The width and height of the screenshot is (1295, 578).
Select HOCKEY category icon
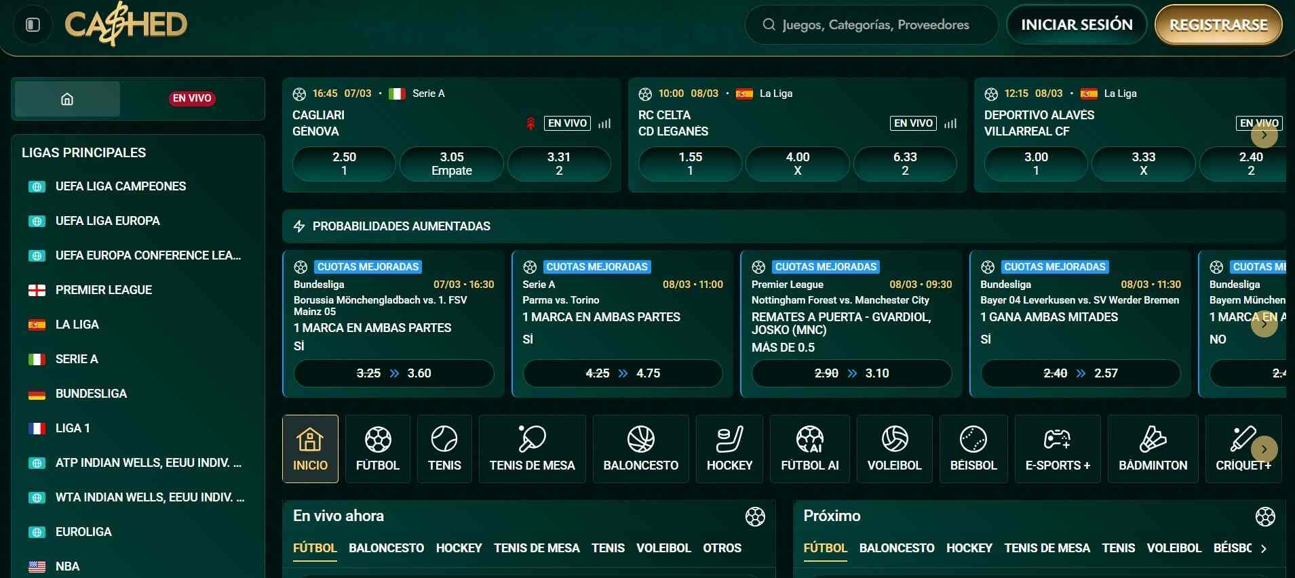(x=729, y=449)
